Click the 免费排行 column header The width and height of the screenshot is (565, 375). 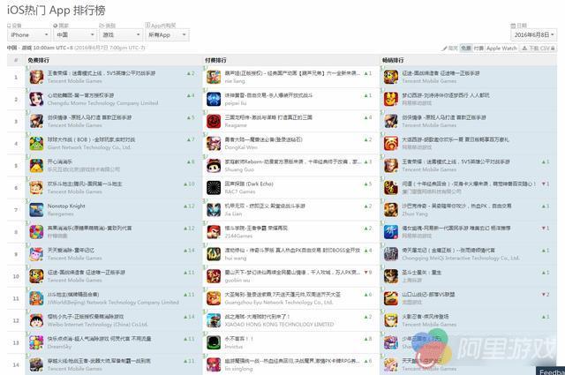pos(42,60)
